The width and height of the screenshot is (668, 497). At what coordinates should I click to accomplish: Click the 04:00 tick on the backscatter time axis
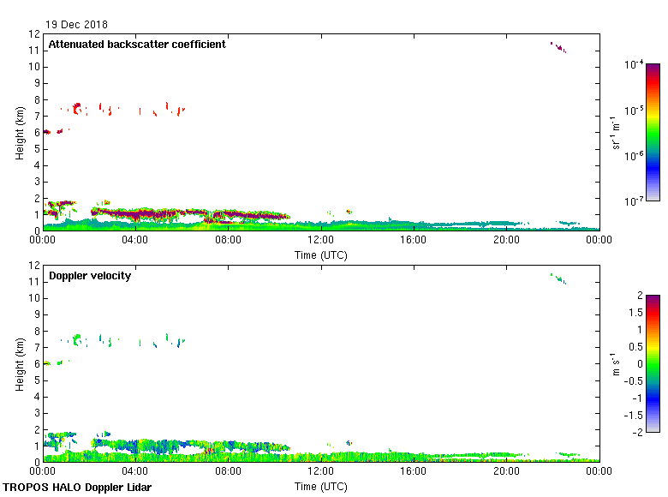[135, 241]
